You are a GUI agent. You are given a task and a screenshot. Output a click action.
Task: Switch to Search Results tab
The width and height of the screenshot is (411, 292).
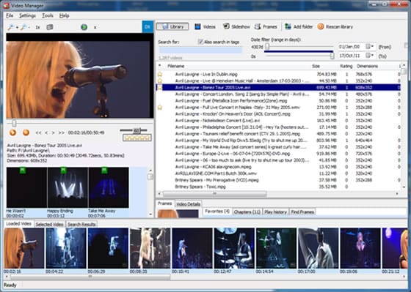[x=81, y=224]
